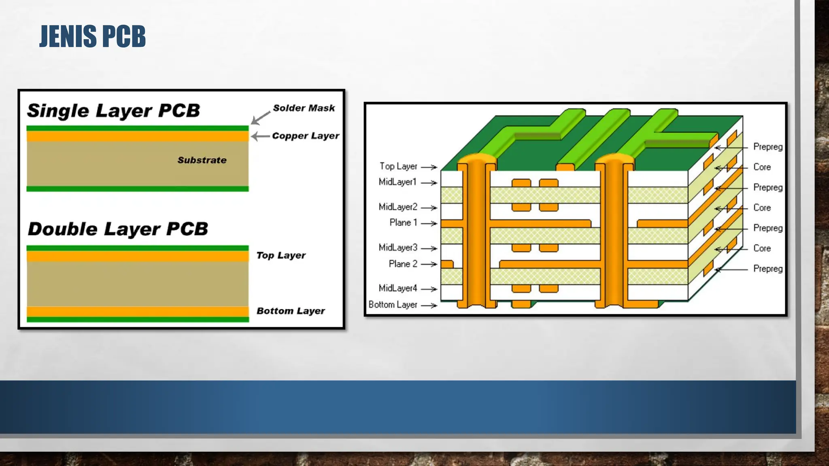Click the Solder Mask label
The image size is (829, 466).
pyautogui.click(x=304, y=108)
